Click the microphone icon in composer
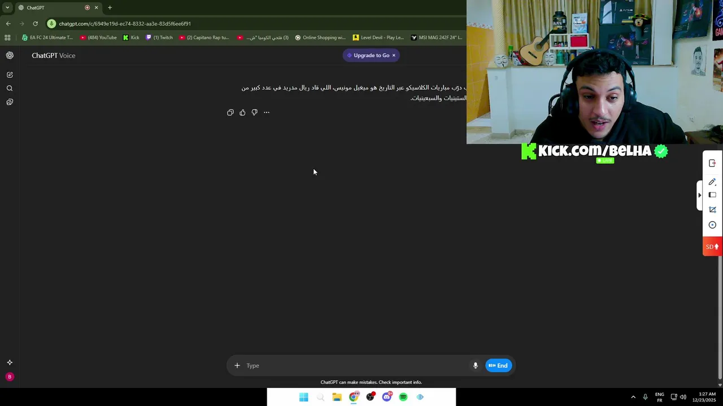723x406 pixels. click(476, 365)
